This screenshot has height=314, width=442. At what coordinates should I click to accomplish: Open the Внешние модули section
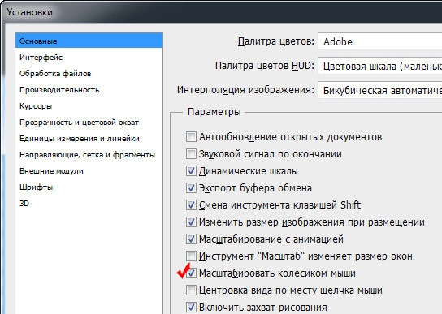click(x=51, y=171)
